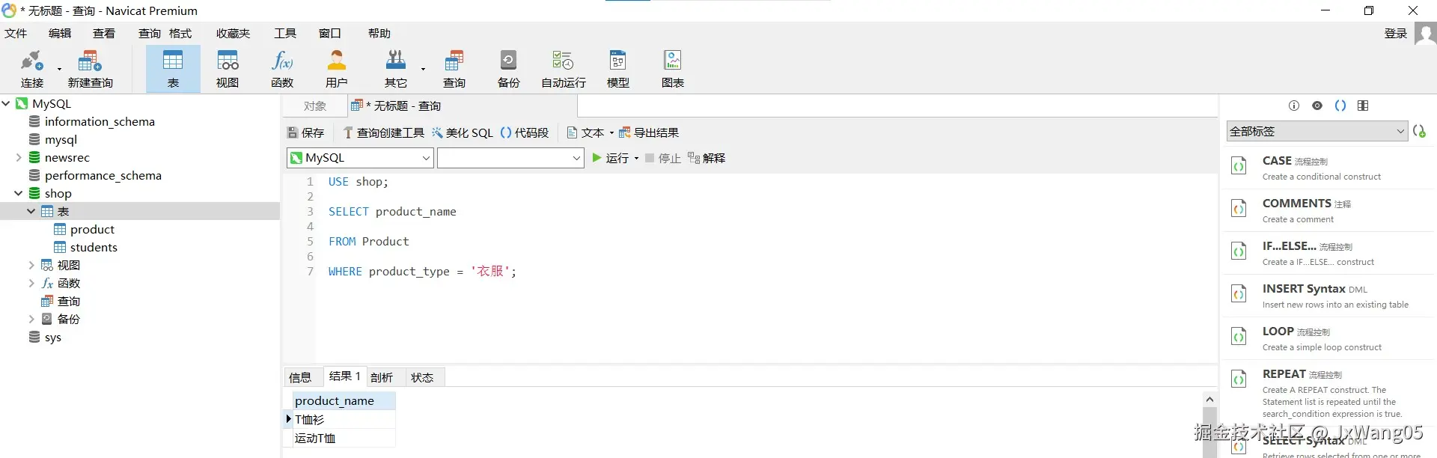Open the 自动运行 (Automation) toolbar icon
Image resolution: width=1437 pixels, height=458 pixels.
[x=563, y=69]
